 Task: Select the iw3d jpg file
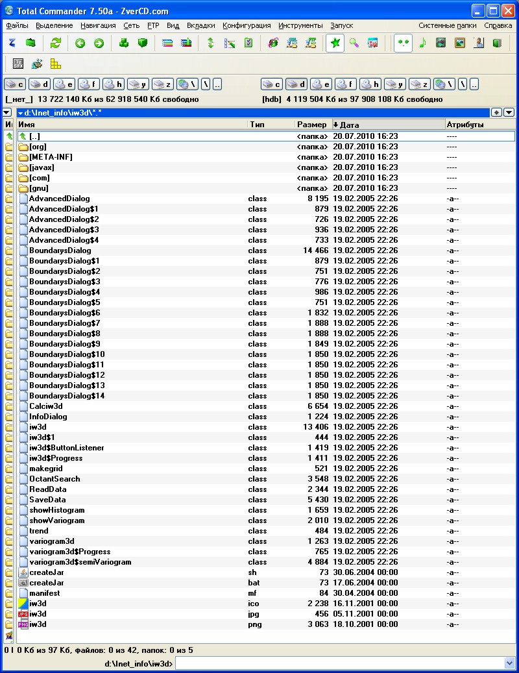[266, 614]
